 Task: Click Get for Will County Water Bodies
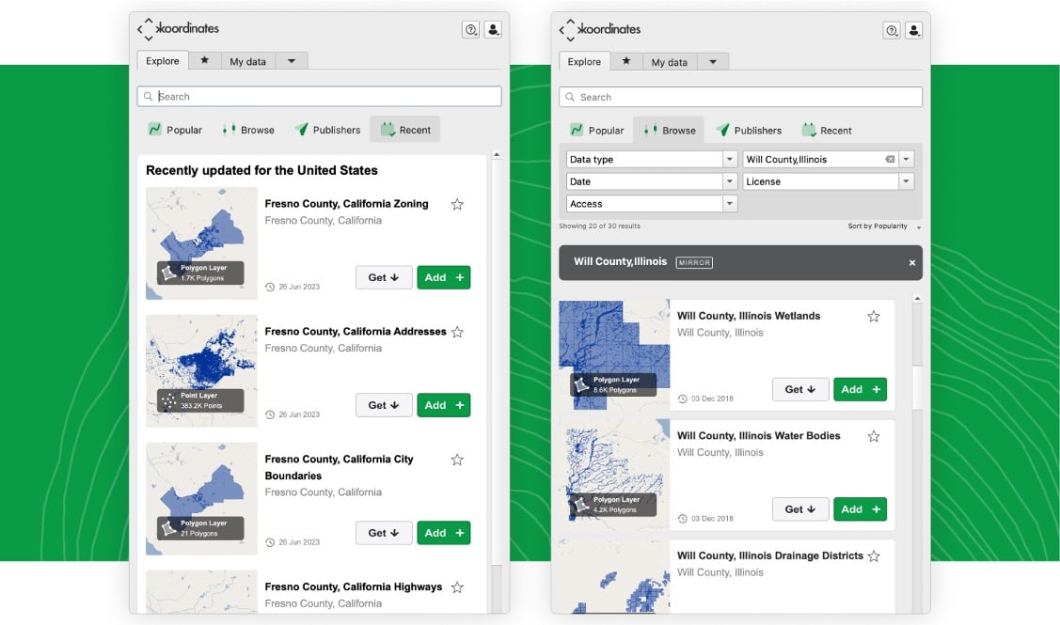pyautogui.click(x=800, y=509)
